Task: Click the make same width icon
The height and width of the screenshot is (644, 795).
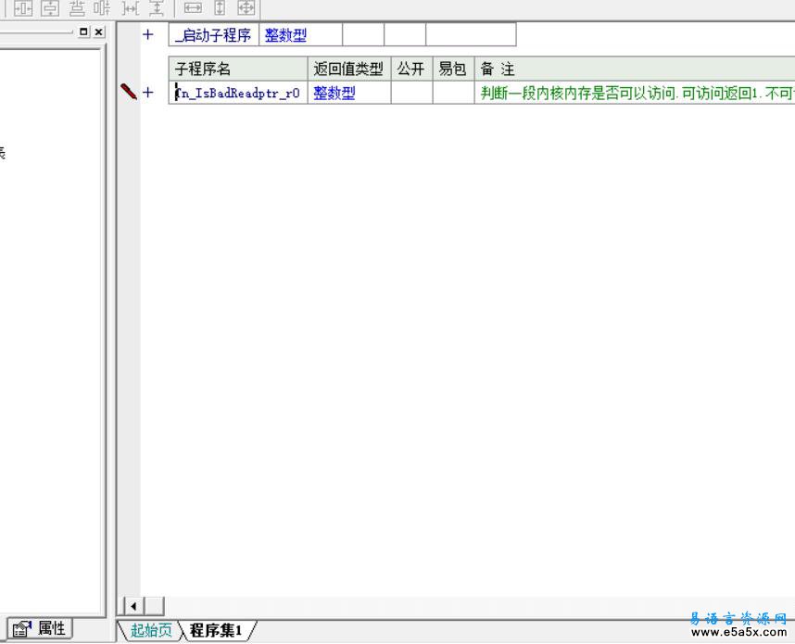Action: pos(193,8)
